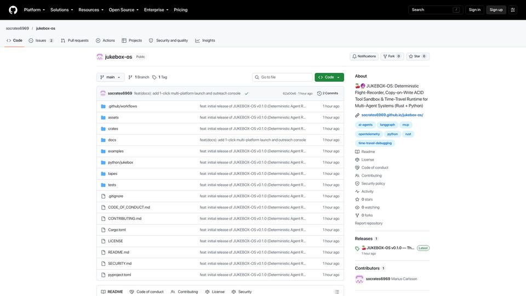Click the Notifications button
This screenshot has height=296, width=526.
(x=364, y=56)
